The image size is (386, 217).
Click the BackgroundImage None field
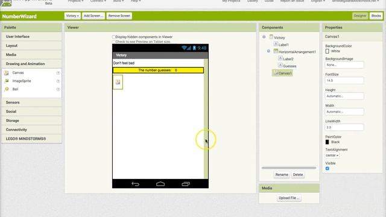[344, 65]
